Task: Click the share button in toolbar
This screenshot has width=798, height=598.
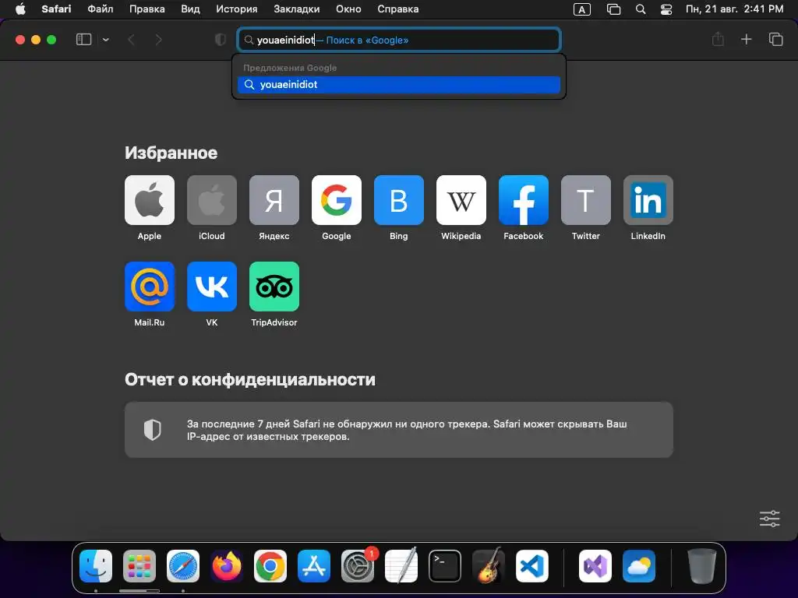Action: (x=718, y=39)
